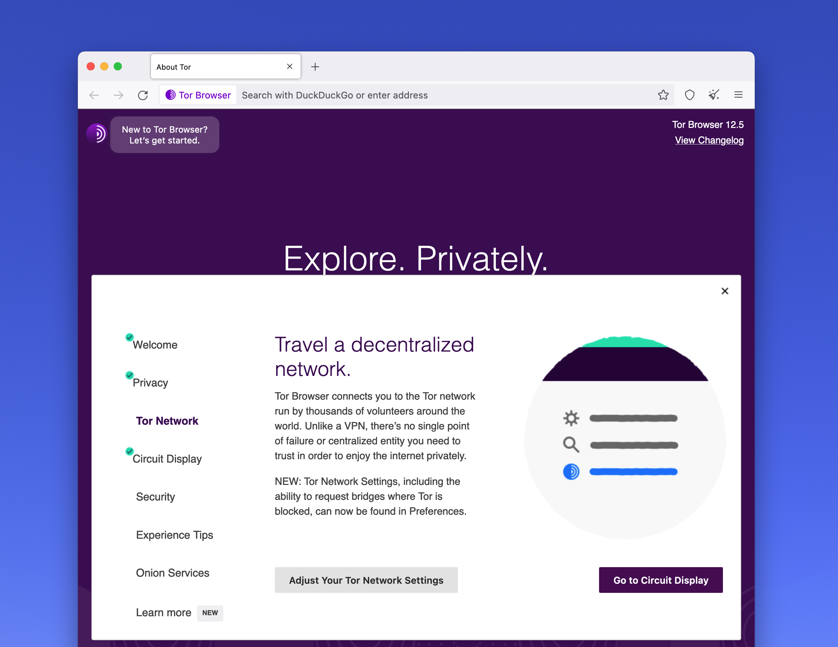Select the Privacy onboarding step
838x647 pixels.
(x=150, y=383)
